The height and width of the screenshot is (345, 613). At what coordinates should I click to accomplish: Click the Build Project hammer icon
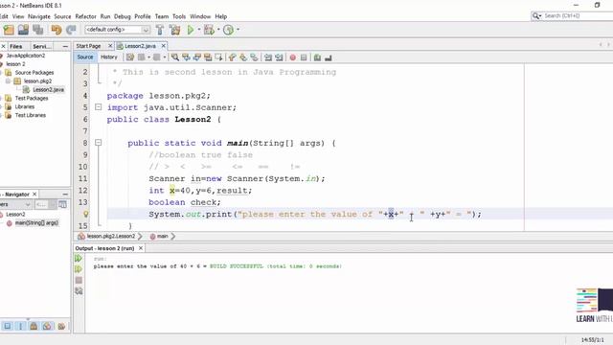160,30
